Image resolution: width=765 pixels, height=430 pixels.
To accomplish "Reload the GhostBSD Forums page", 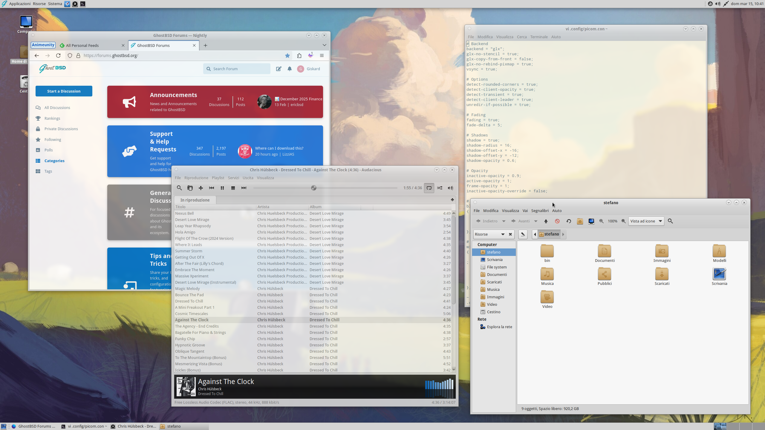I will click(58, 56).
